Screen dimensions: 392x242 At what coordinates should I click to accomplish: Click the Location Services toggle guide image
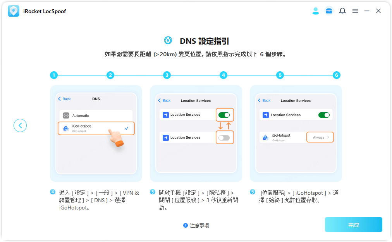click(x=196, y=134)
